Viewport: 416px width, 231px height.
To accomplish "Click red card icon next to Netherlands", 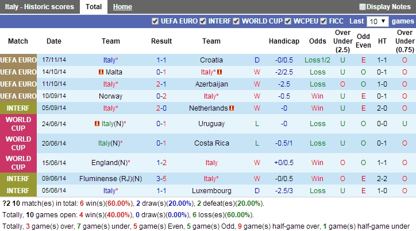I will point(232,108).
